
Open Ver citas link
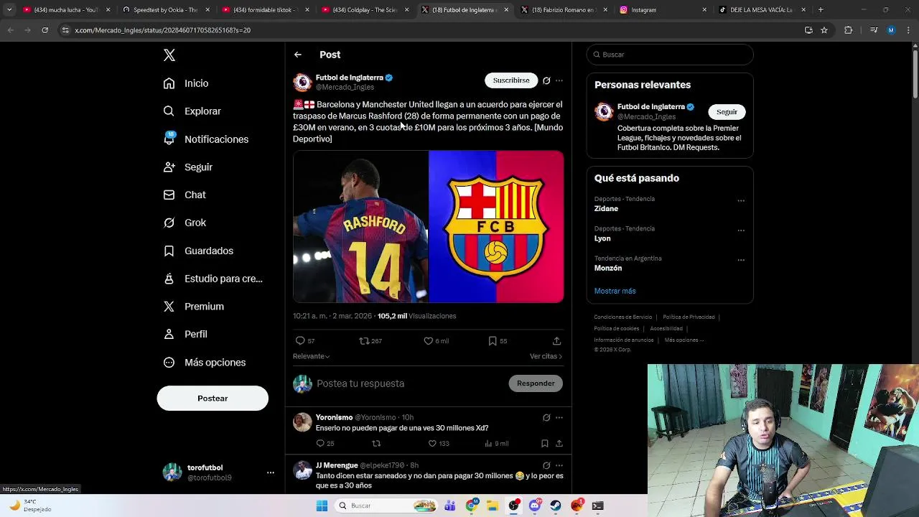point(546,356)
